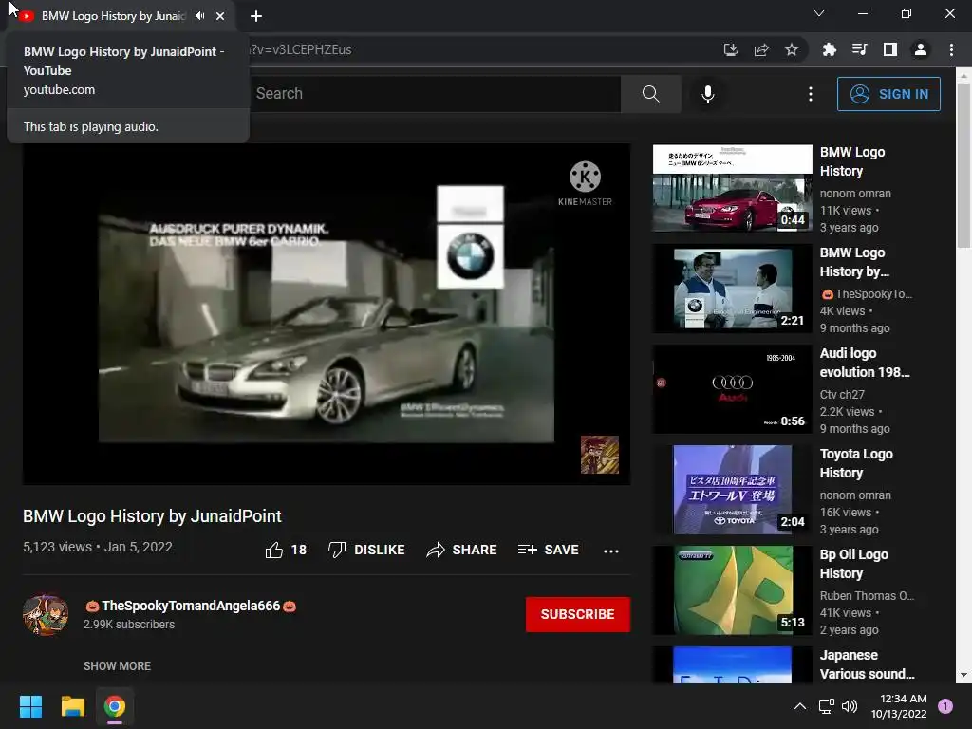Open the 'BMW Logo History by...' 2:21 video thumbnail
The image size is (972, 729).
732,289
